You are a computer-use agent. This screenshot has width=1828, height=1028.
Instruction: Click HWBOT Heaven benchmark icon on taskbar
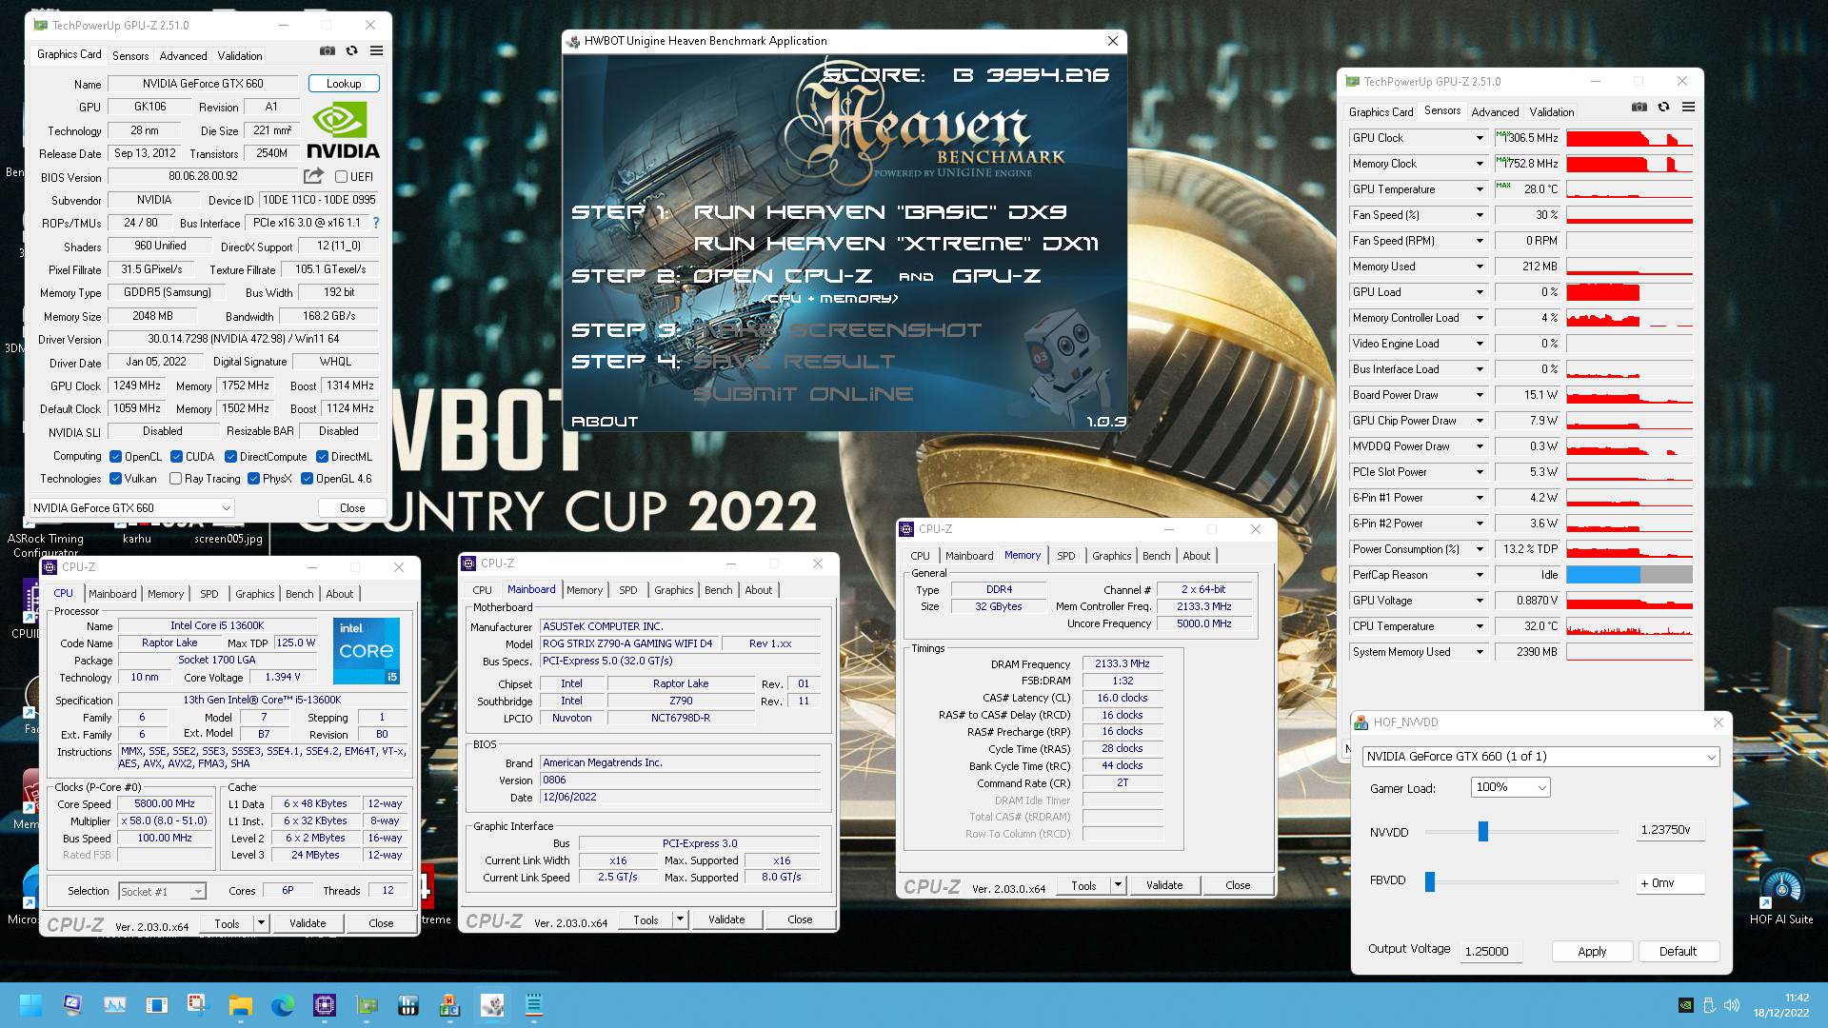point(492,1005)
